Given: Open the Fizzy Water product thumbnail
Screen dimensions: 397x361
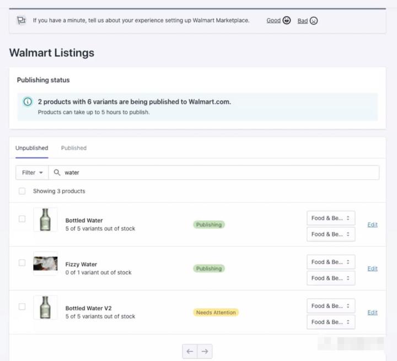Looking at the screenshot, I should pos(45,263).
